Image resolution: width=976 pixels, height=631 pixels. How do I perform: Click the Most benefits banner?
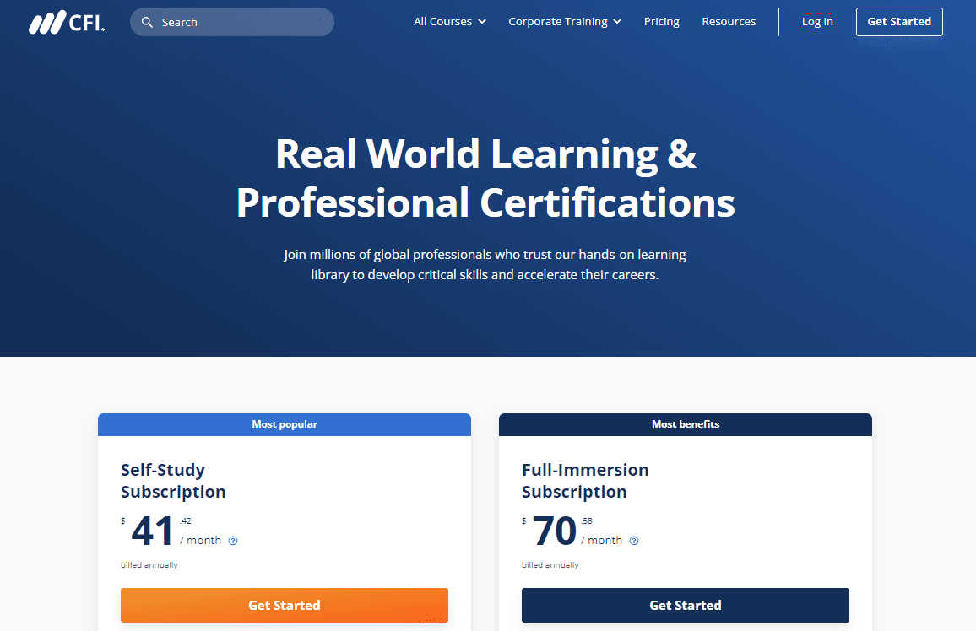685,424
